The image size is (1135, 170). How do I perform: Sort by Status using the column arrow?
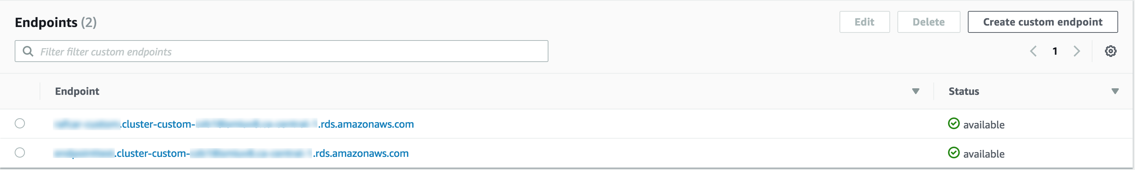click(1115, 91)
